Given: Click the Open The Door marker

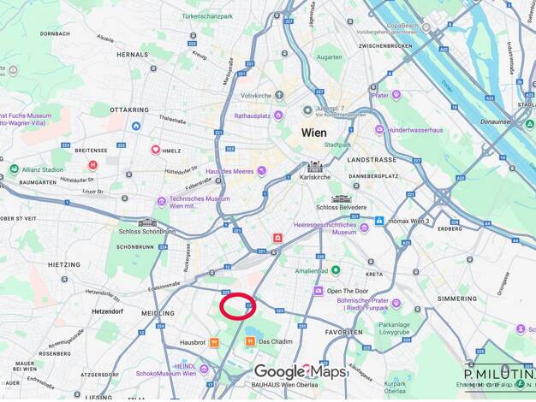Looking at the screenshot, I should click(319, 291).
